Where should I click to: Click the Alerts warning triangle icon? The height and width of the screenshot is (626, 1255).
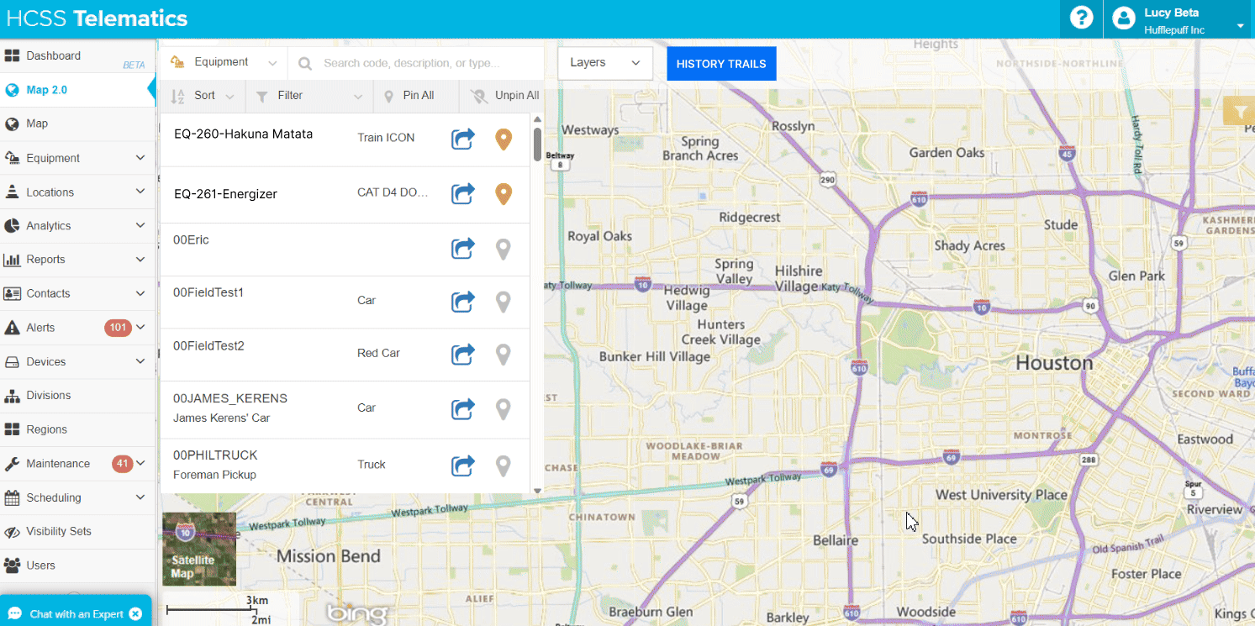pyautogui.click(x=12, y=328)
